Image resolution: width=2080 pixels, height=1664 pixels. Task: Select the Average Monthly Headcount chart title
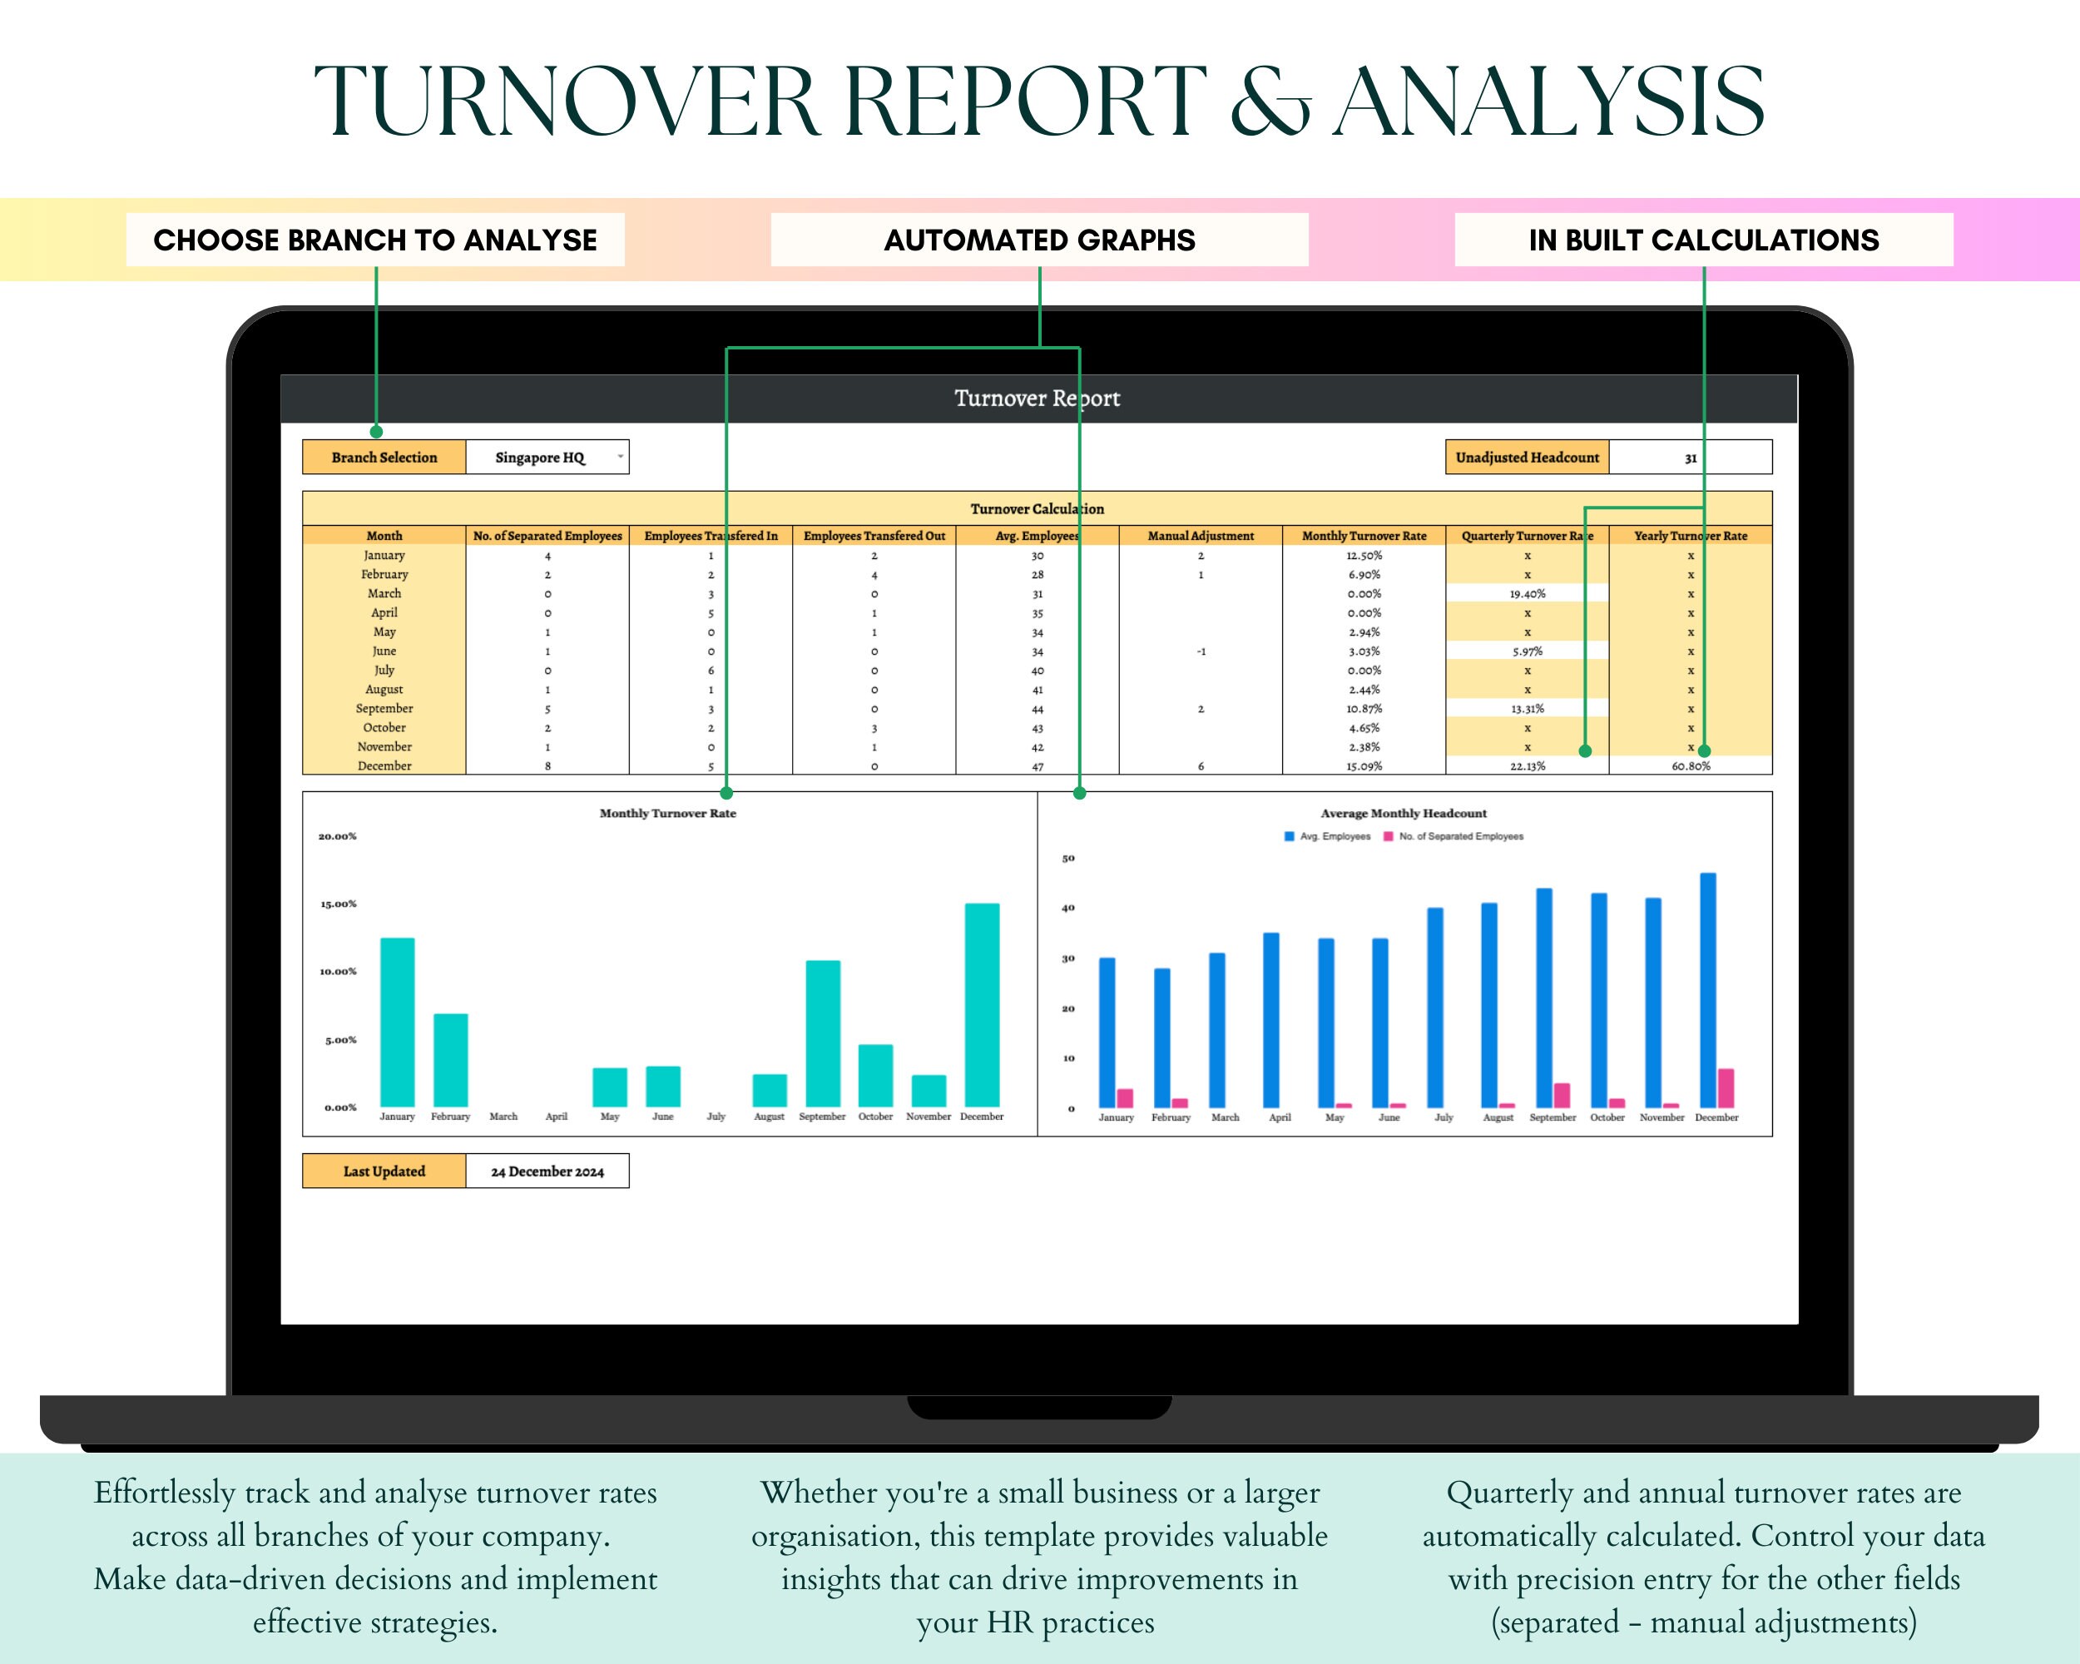(1404, 813)
